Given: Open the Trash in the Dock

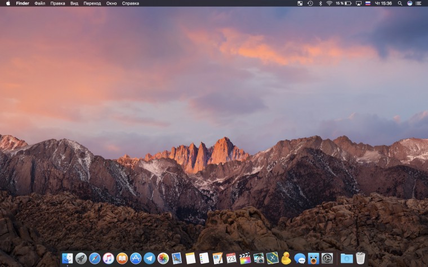Looking at the screenshot, I should pyautogui.click(x=360, y=258).
